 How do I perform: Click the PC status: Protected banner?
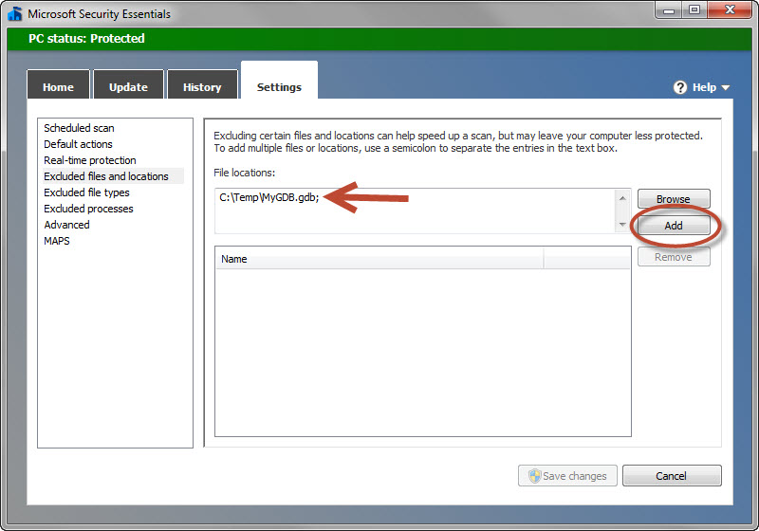(x=379, y=39)
